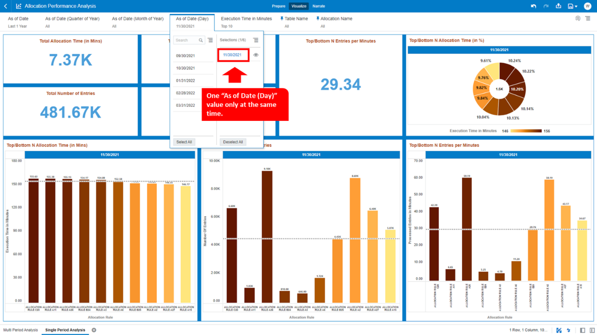The height and width of the screenshot is (335, 597).
Task: Click the pin icon before Table Name
Action: [282, 19]
